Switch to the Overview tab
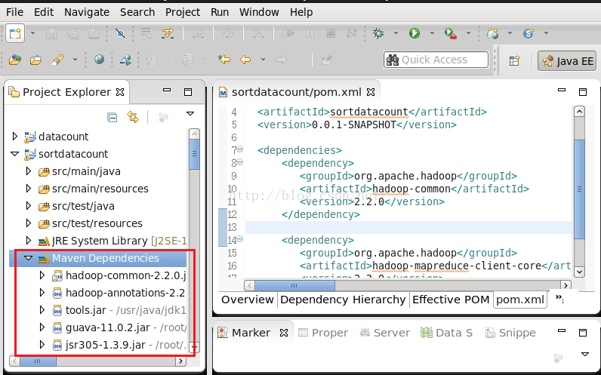The width and height of the screenshot is (601, 375). click(x=248, y=300)
